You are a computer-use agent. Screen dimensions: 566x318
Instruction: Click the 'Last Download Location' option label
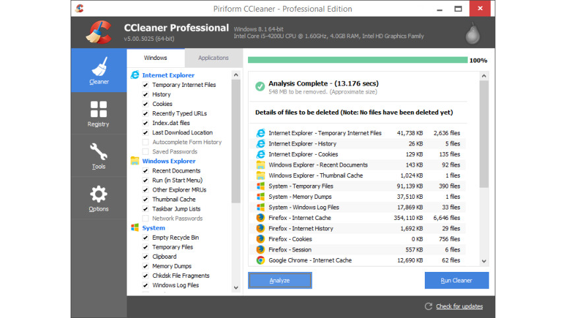coord(182,132)
